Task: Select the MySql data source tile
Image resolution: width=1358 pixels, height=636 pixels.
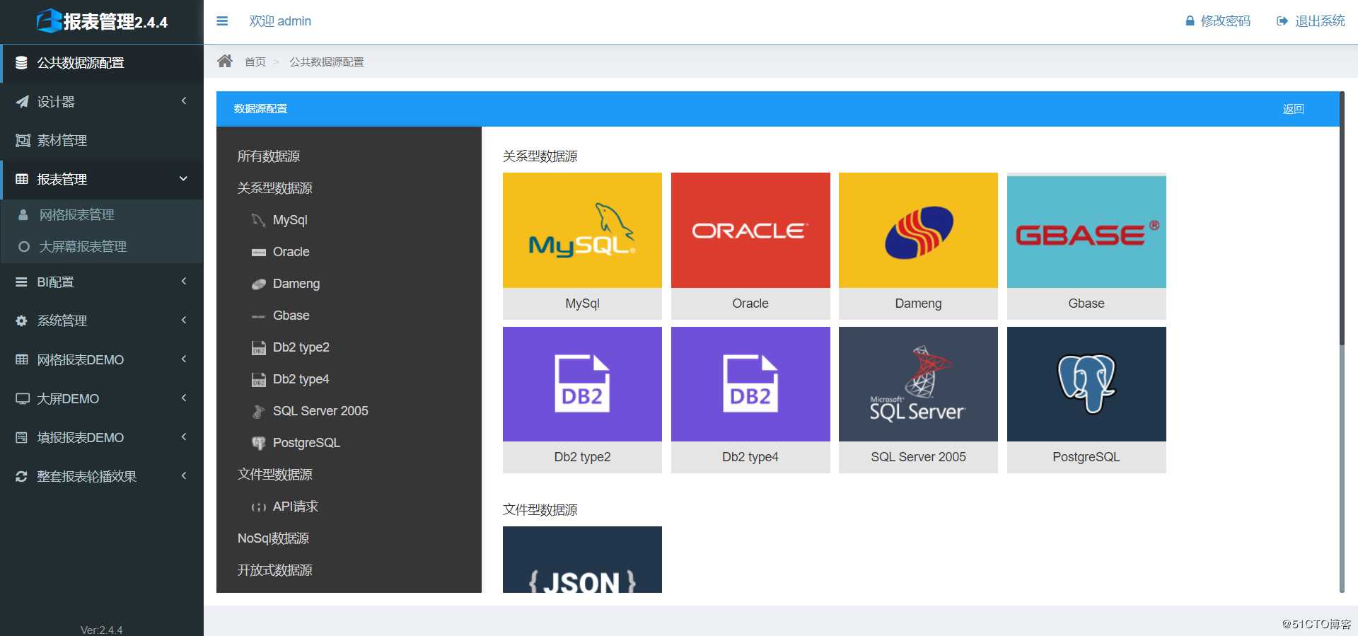Action: click(x=582, y=245)
